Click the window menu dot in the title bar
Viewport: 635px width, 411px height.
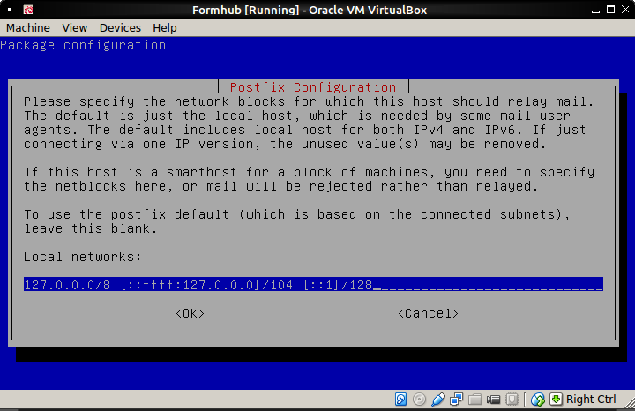(x=10, y=10)
